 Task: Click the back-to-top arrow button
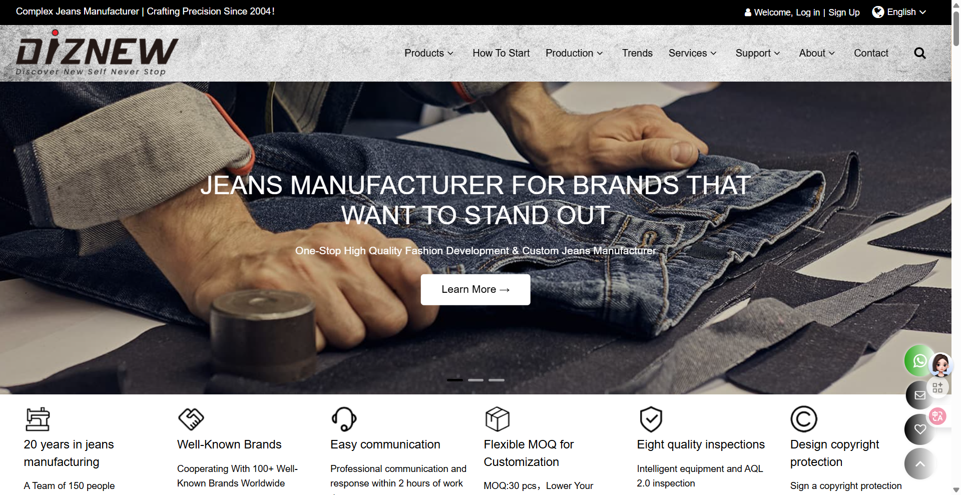[x=920, y=464]
